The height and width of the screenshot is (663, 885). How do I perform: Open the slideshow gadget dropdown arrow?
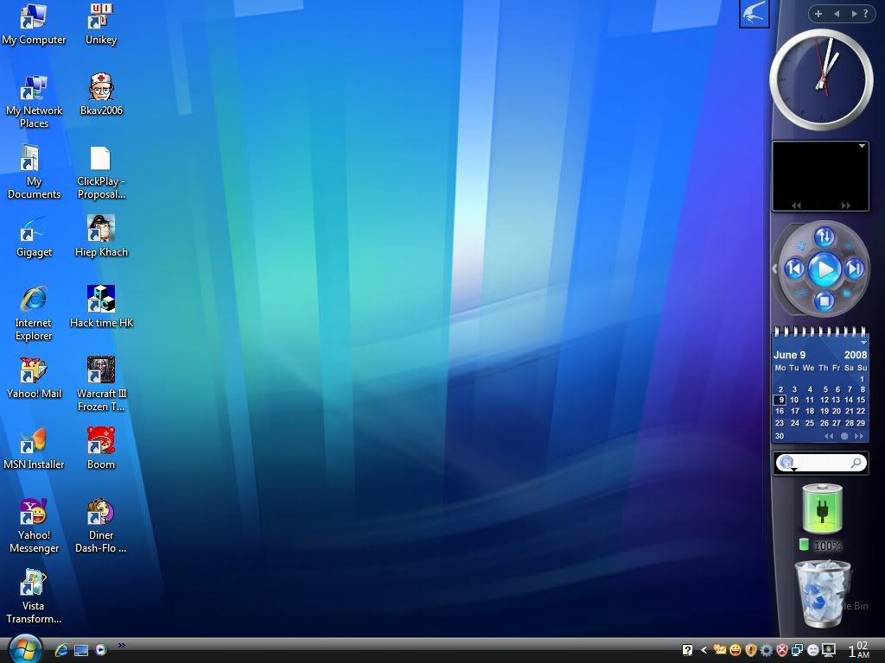[862, 146]
